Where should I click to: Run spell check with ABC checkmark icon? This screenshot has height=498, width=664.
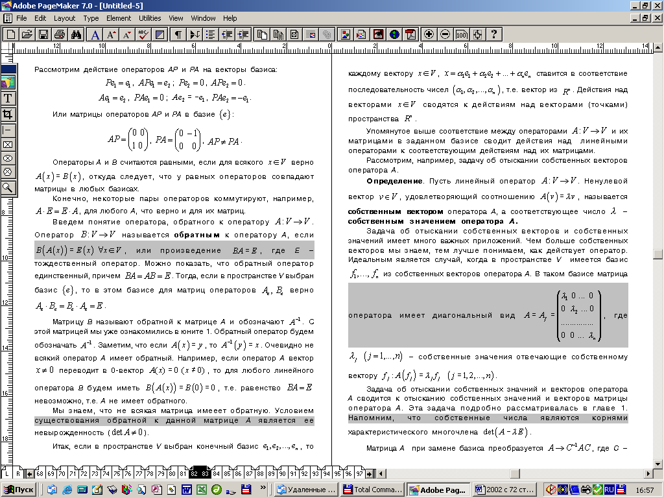click(x=143, y=34)
